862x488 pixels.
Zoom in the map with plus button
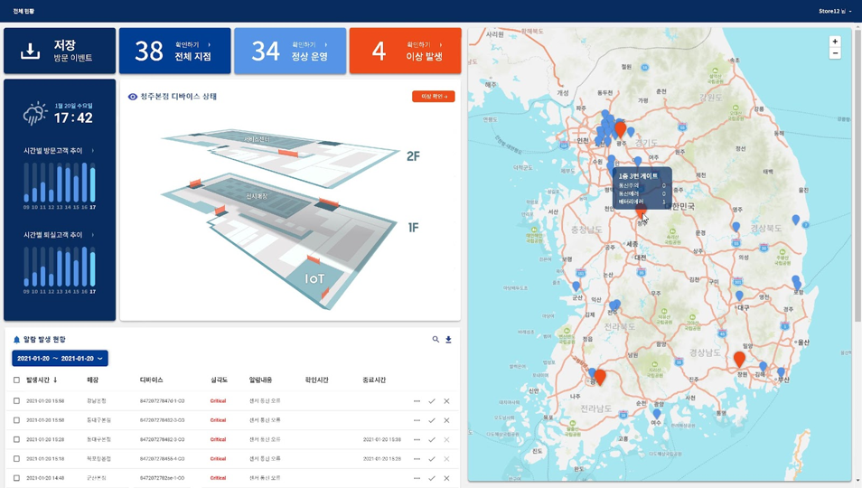[835, 42]
